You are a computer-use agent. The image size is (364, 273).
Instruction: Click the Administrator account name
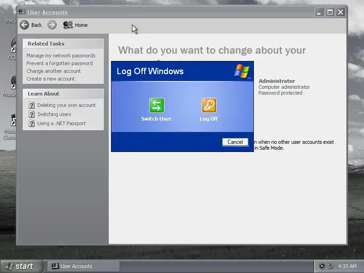277,81
